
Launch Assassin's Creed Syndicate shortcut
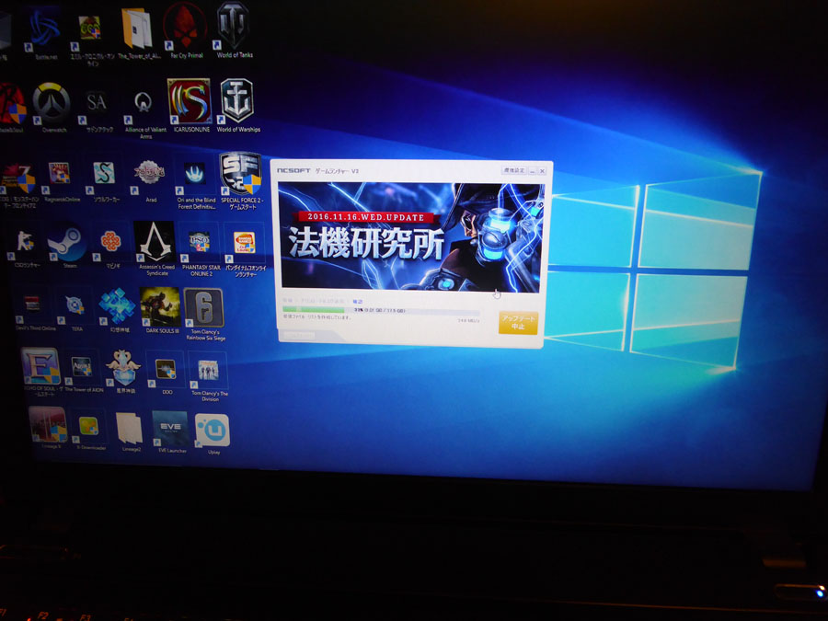155,248
